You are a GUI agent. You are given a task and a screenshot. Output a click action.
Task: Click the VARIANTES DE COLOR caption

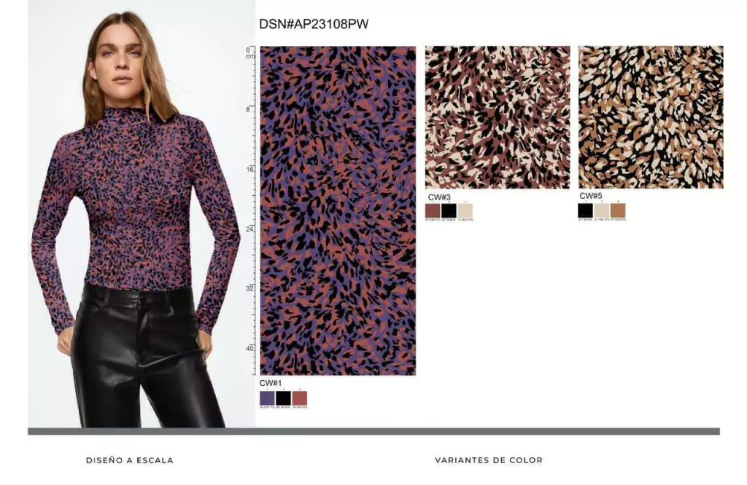tap(489, 460)
